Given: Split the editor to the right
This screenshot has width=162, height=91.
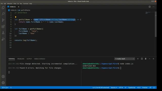Looking at the screenshot, I should [150, 7].
